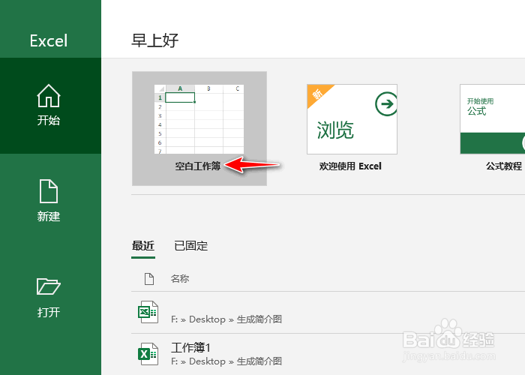
Task: Click the 打开 sidebar label
Action: (x=49, y=313)
